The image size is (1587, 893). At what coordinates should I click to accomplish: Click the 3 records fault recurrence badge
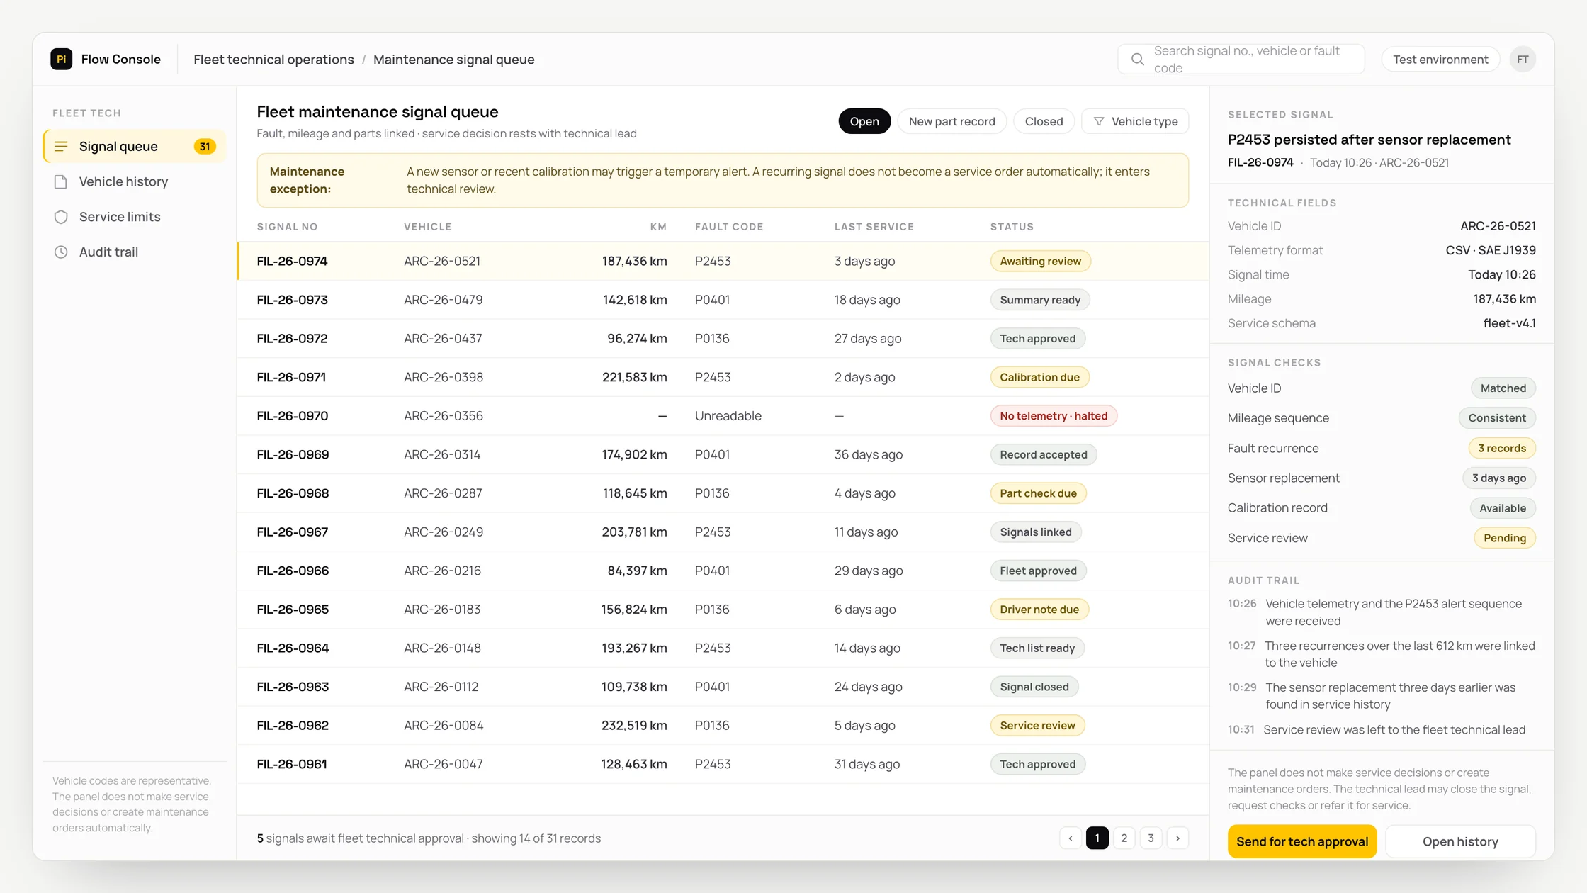1502,449
